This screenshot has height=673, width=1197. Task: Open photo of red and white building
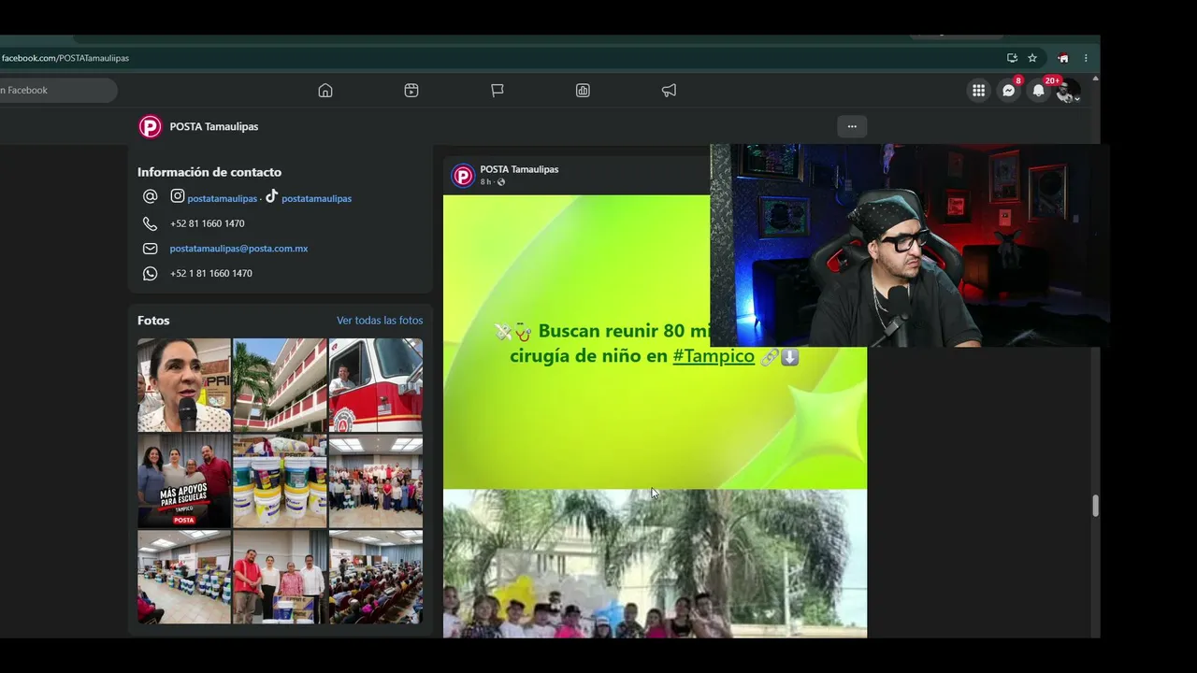tap(280, 385)
